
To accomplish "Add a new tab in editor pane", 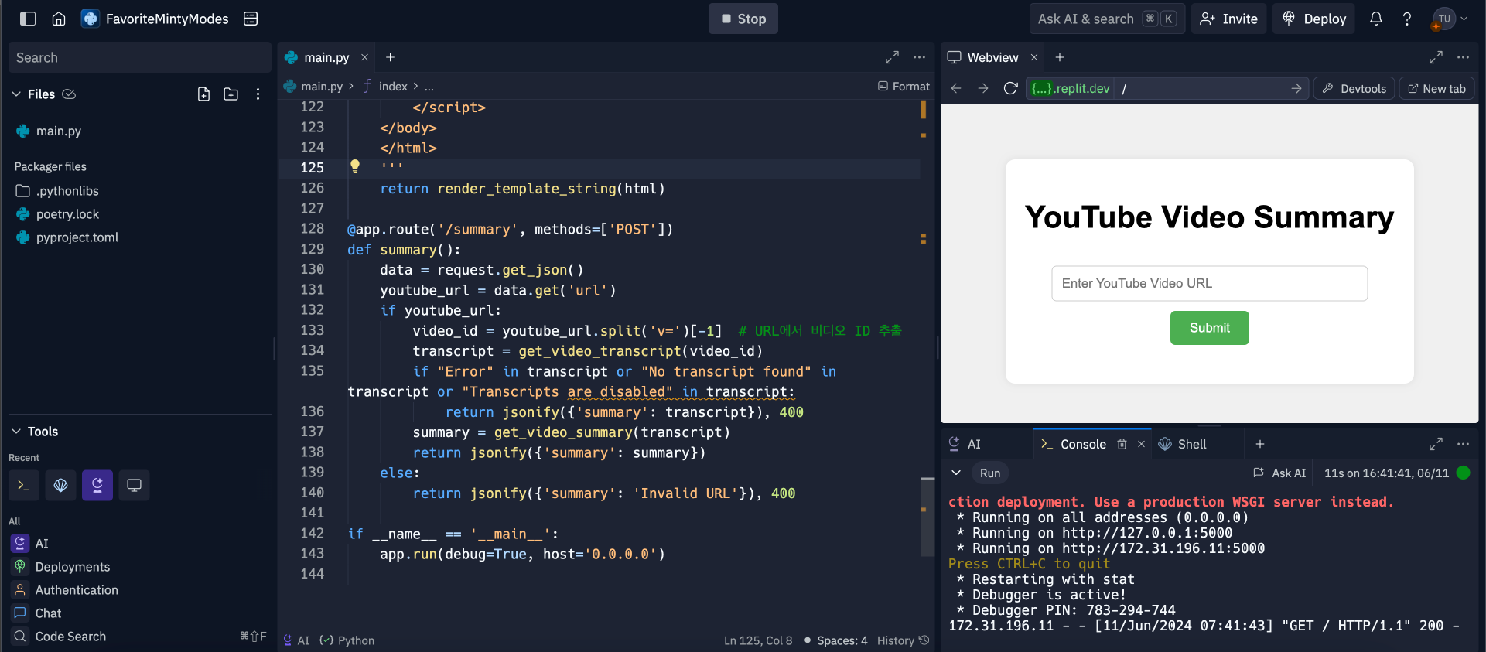I will [391, 57].
